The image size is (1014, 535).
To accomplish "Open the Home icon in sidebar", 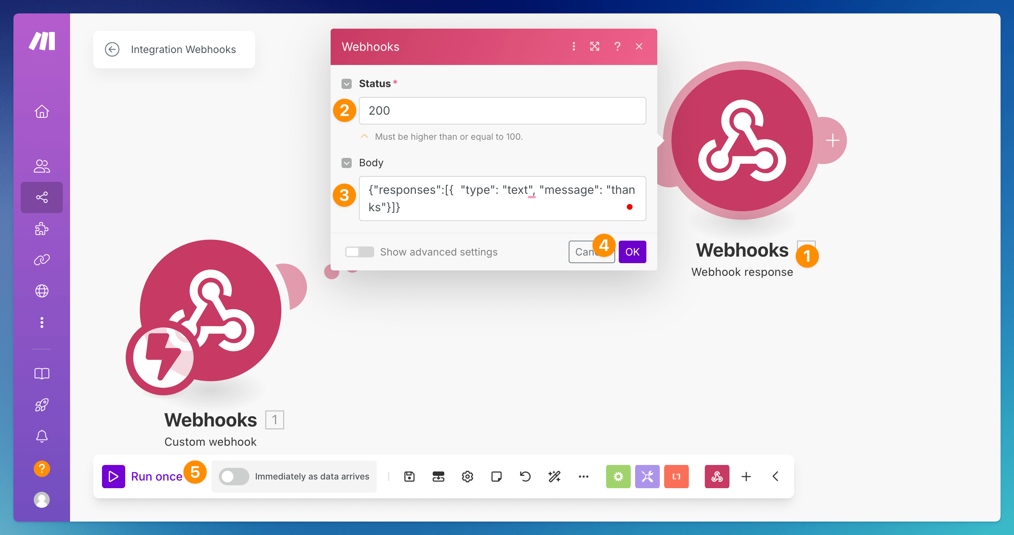I will 42,111.
